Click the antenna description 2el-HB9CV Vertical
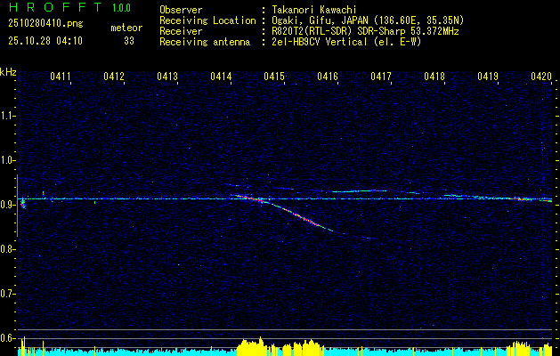The image size is (560, 356). pyautogui.click(x=320, y=42)
